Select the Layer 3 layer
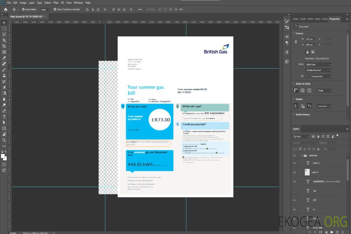Screen dimensions: 351x234 coord(315,172)
